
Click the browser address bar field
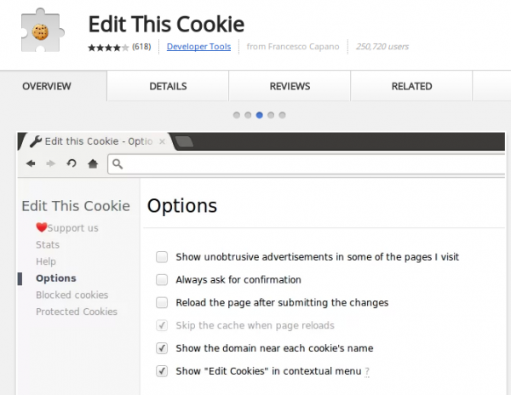pos(307,163)
